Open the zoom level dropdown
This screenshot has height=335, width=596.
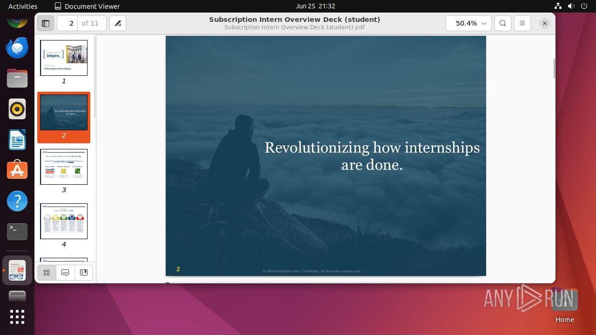pos(468,23)
